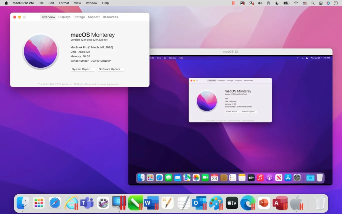Open the Window menu in the menu bar
Screen dimensions: 342x214
coord(91,3)
